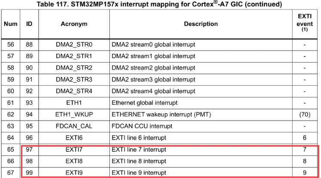Select the DMA2_STR1 acronym cell
The height and width of the screenshot is (178, 321).
tap(74, 56)
